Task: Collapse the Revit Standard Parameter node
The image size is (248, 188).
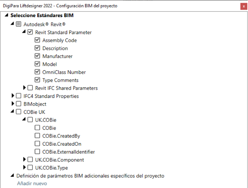Action: [x=24, y=32]
